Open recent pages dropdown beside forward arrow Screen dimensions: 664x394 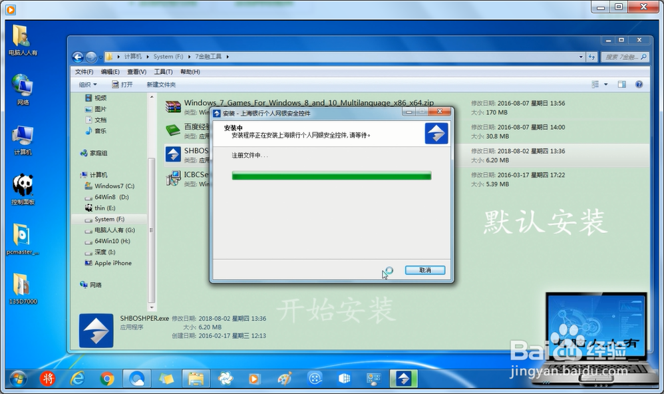click(100, 57)
